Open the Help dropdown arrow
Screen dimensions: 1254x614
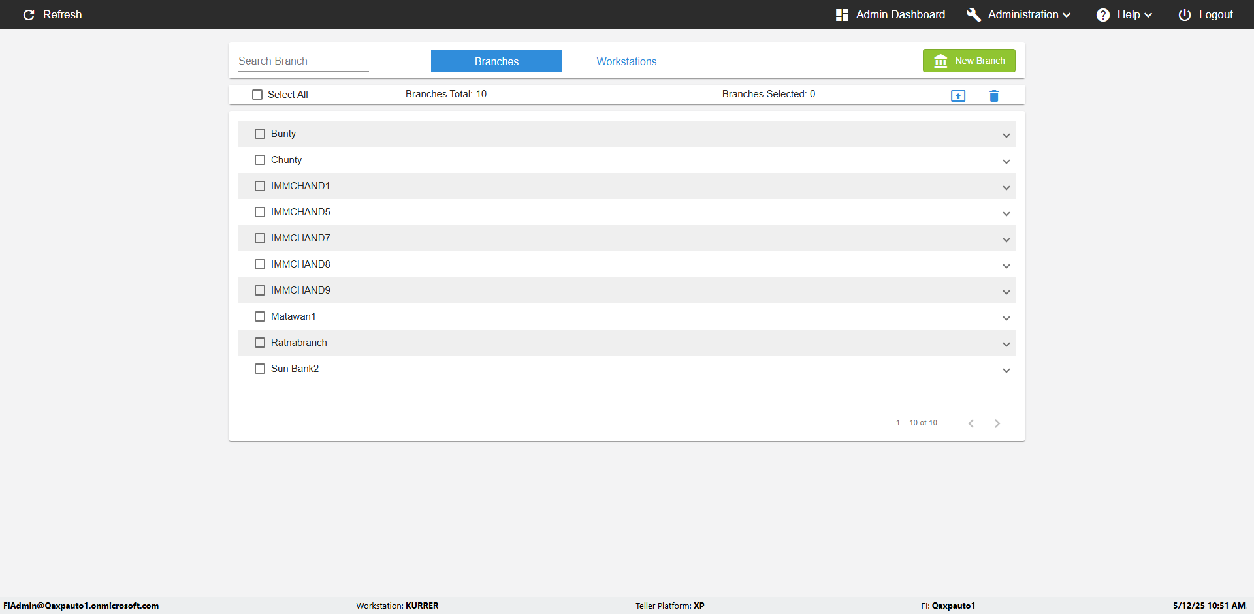pos(1148,15)
